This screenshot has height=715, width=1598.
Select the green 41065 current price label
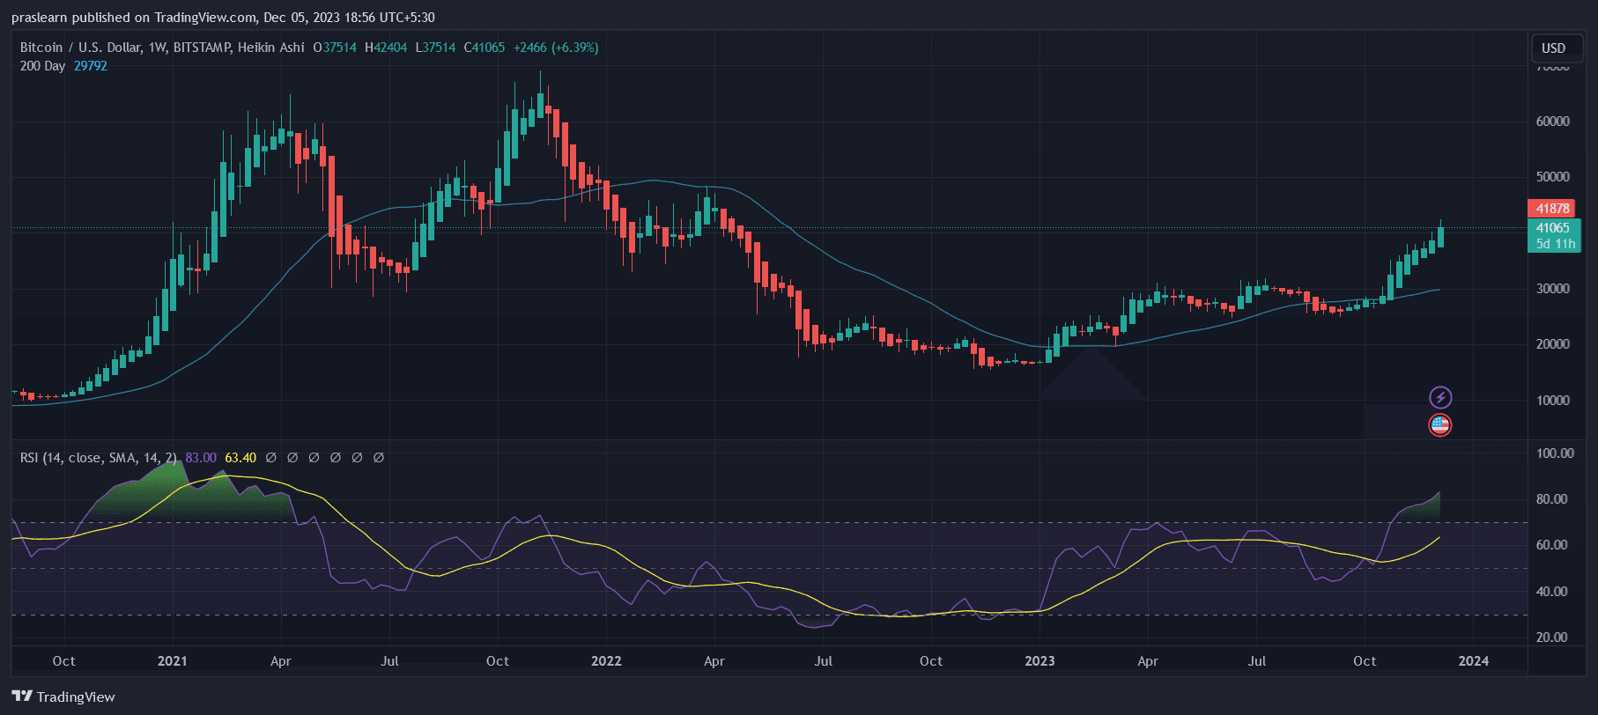click(1552, 228)
